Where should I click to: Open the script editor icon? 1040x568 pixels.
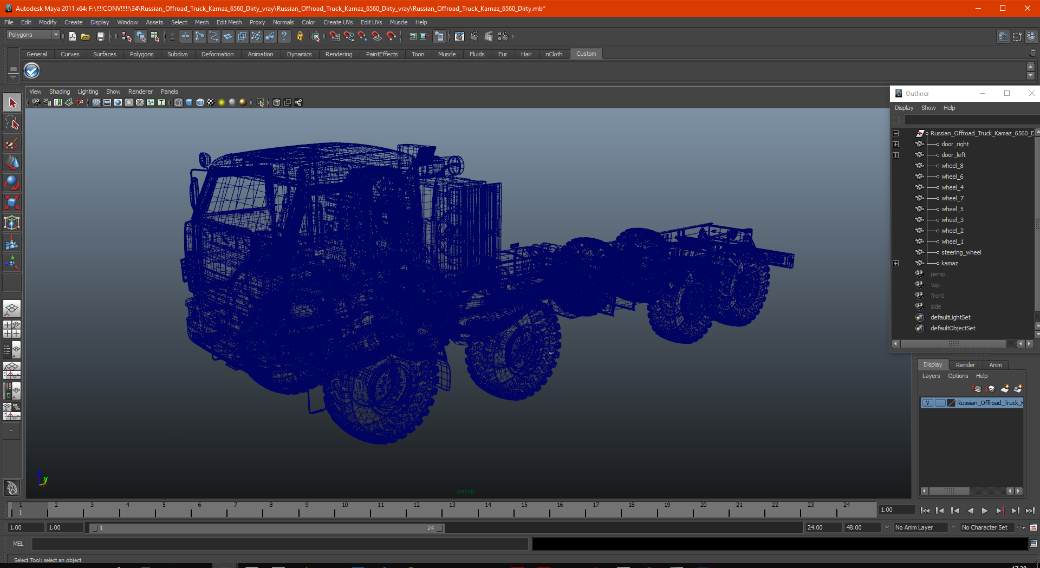point(1033,544)
